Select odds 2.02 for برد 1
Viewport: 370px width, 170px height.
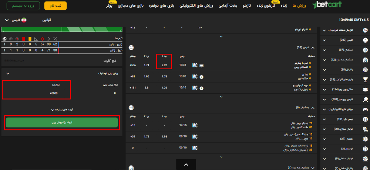(x=164, y=65)
